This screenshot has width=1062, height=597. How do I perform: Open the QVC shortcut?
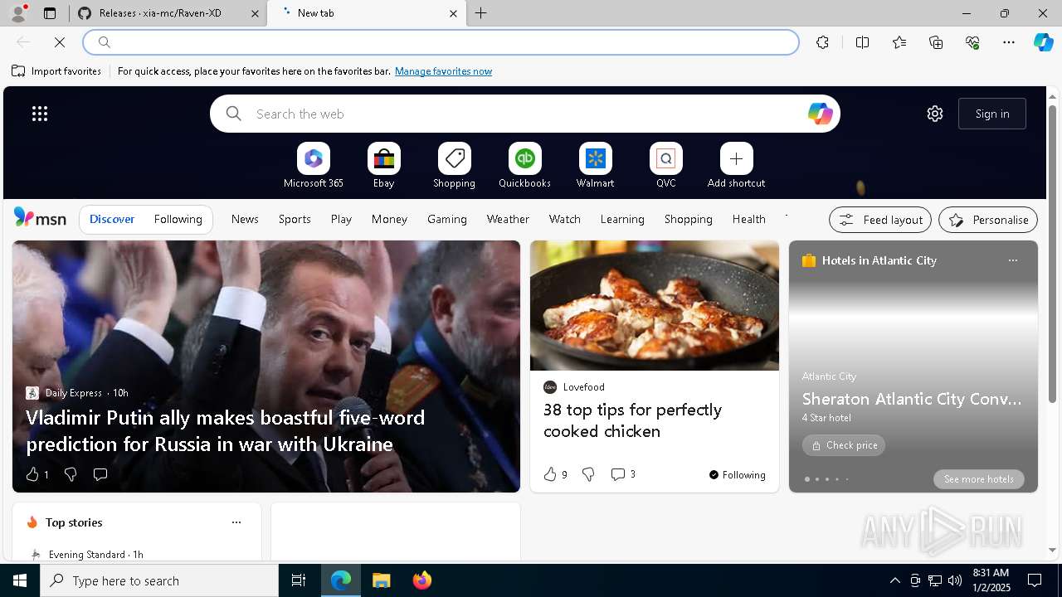coord(666,166)
